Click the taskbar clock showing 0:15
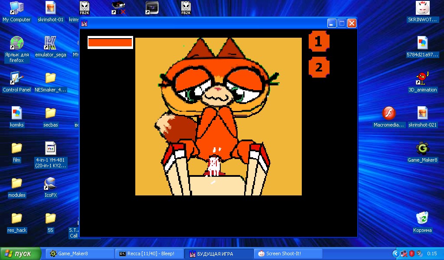444x260 pixels. (x=432, y=253)
